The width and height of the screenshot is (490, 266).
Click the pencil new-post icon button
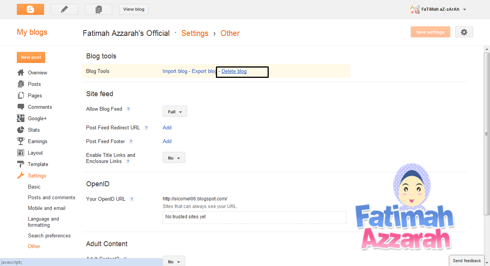(64, 9)
